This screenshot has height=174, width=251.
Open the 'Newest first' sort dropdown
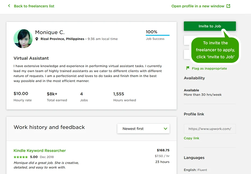pyautogui.click(x=143, y=129)
